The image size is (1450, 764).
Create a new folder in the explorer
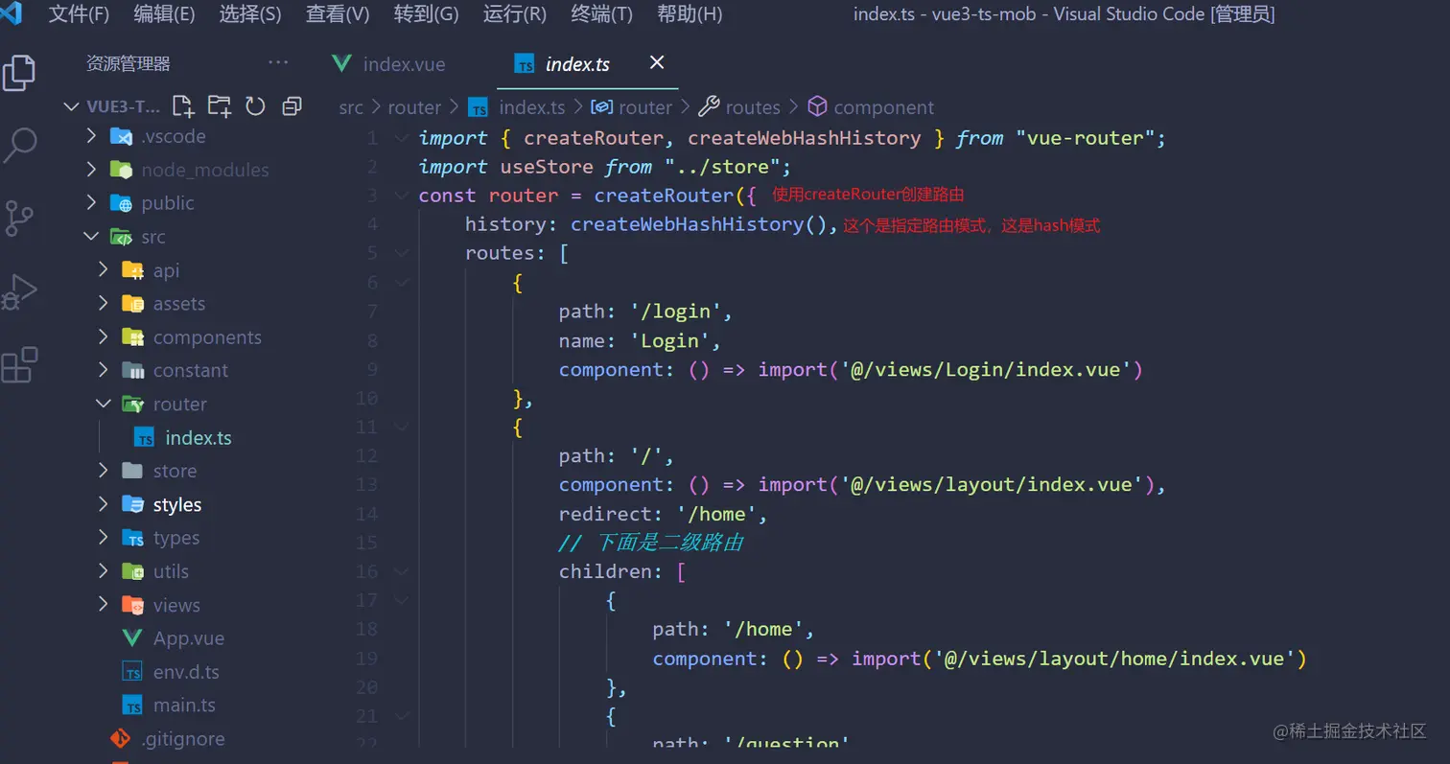pos(220,105)
